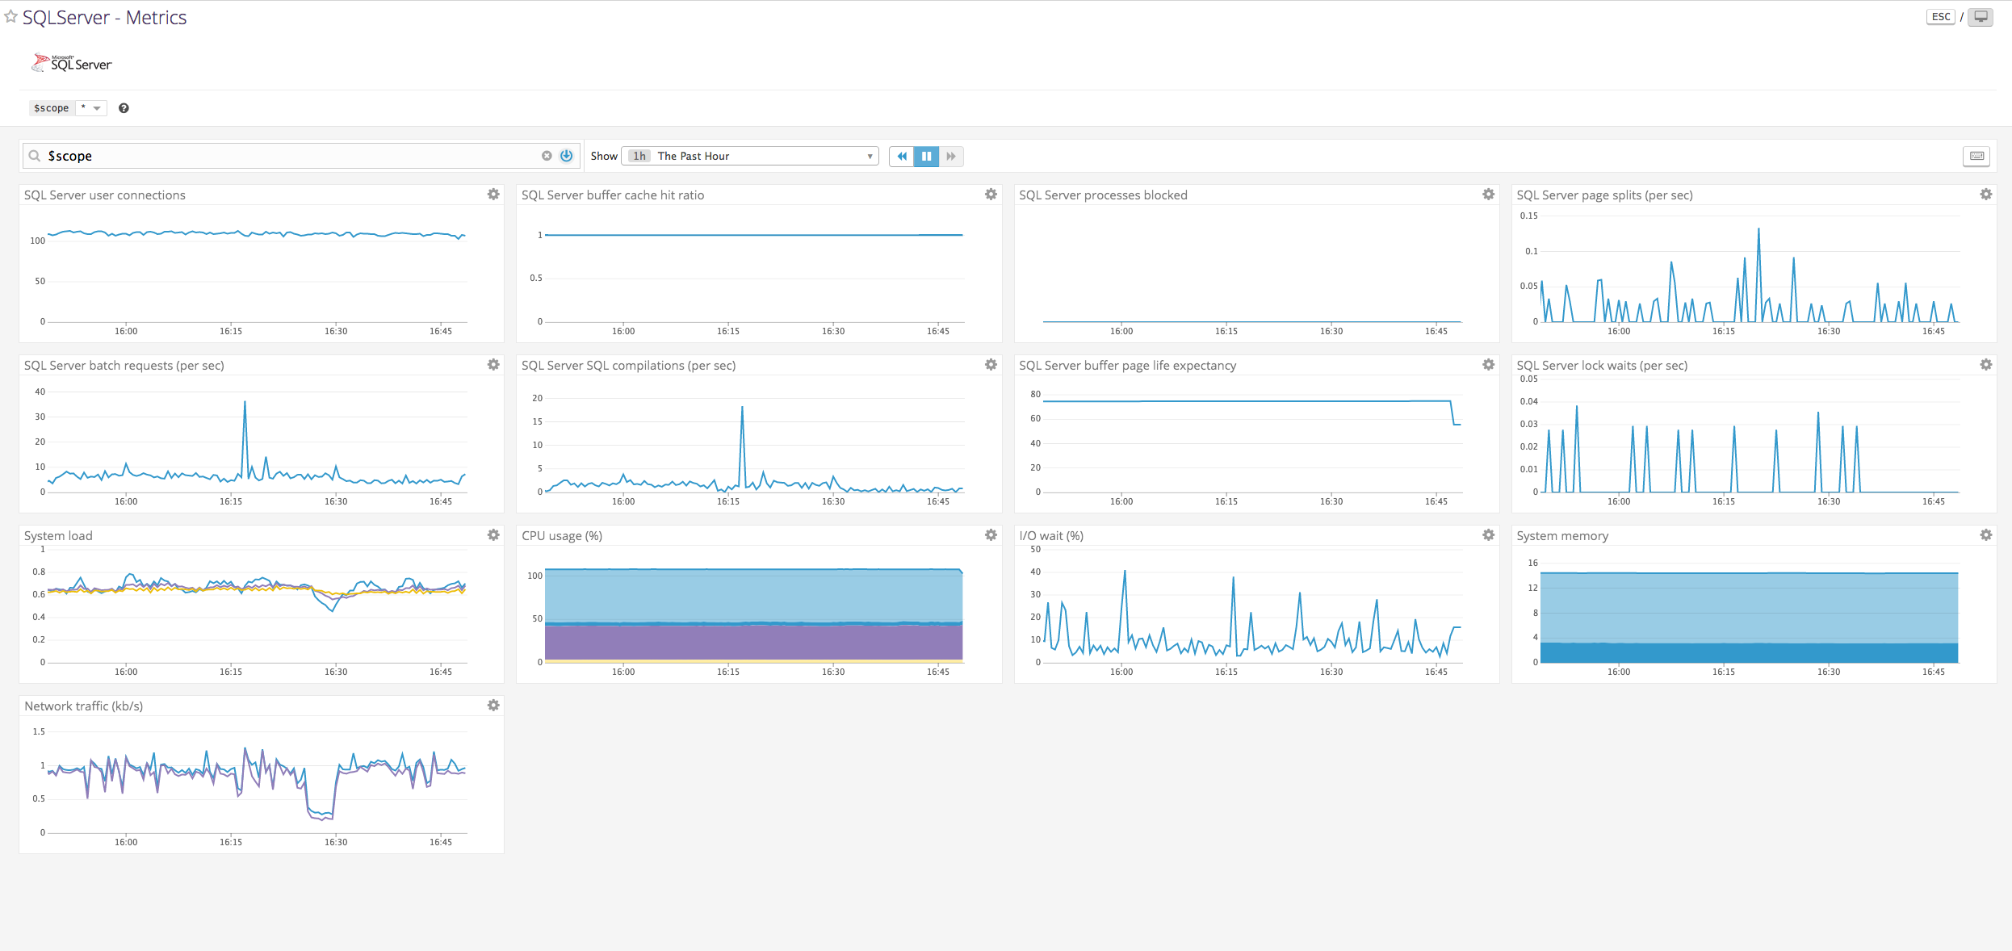Click the clear (x) icon in search field

pyautogui.click(x=547, y=156)
